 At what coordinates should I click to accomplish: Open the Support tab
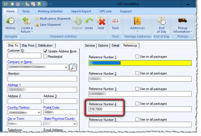(126, 11)
